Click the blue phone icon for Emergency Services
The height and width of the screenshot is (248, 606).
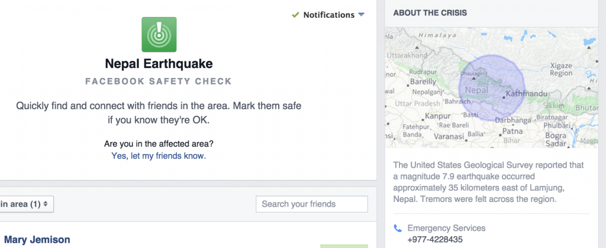pyautogui.click(x=398, y=229)
